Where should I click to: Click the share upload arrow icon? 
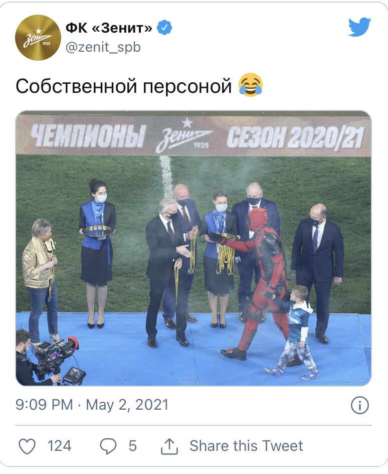(x=169, y=446)
